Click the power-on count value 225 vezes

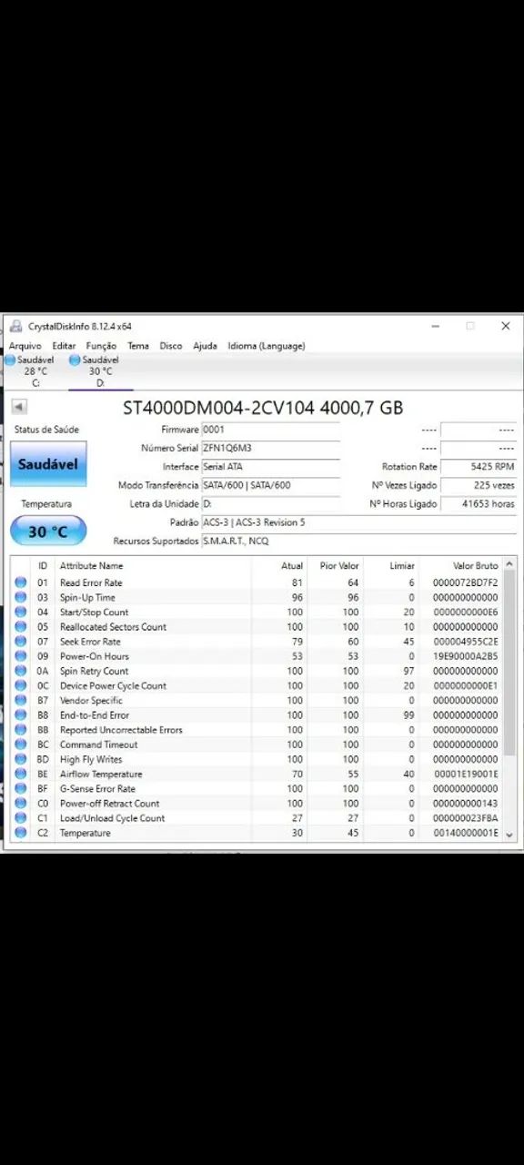[479, 485]
